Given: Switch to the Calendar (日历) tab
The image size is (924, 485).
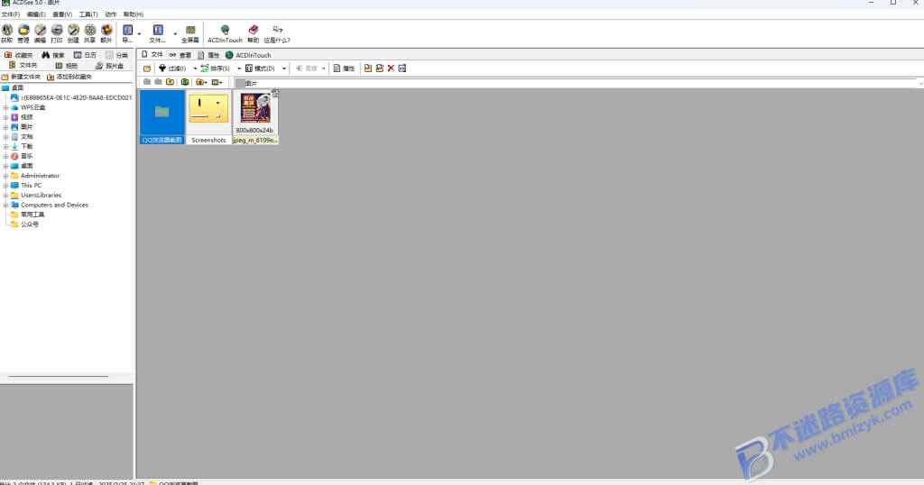Looking at the screenshot, I should pyautogui.click(x=85, y=55).
